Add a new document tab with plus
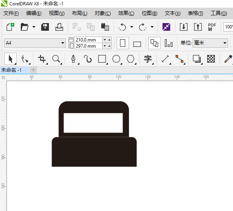233x211 pixels. pos(33,70)
